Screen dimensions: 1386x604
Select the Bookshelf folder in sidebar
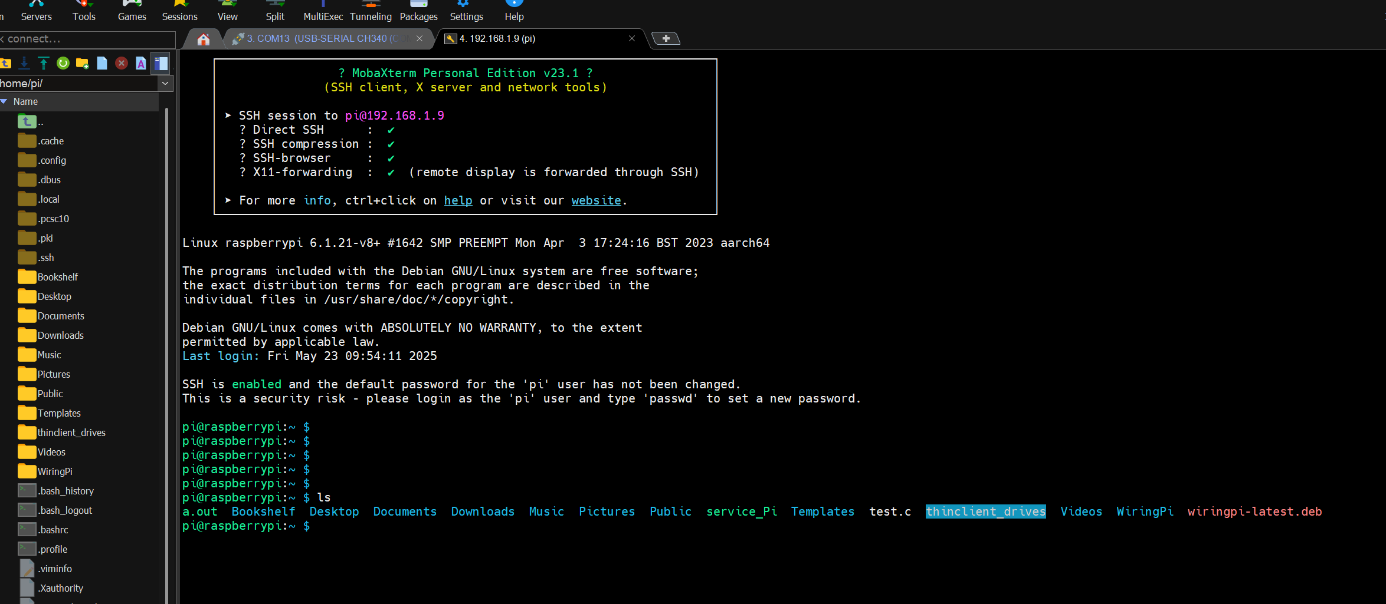click(x=48, y=277)
